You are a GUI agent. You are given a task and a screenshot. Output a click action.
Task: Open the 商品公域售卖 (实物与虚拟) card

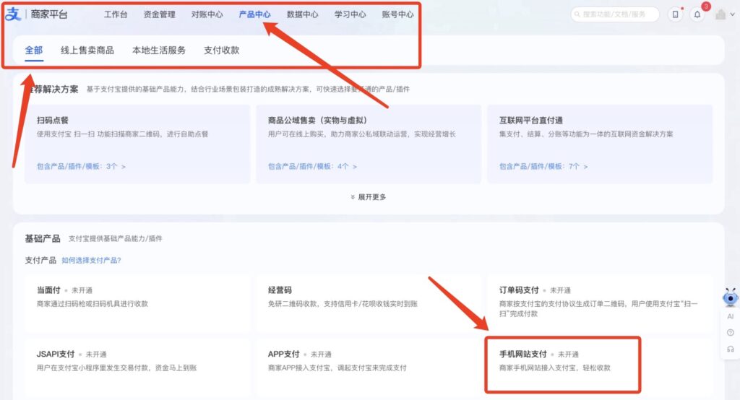click(368, 144)
